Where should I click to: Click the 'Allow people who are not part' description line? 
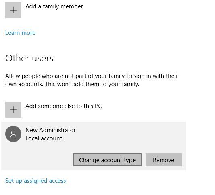point(92,76)
